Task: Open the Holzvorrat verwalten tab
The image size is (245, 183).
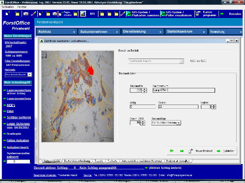Action: click(178, 161)
